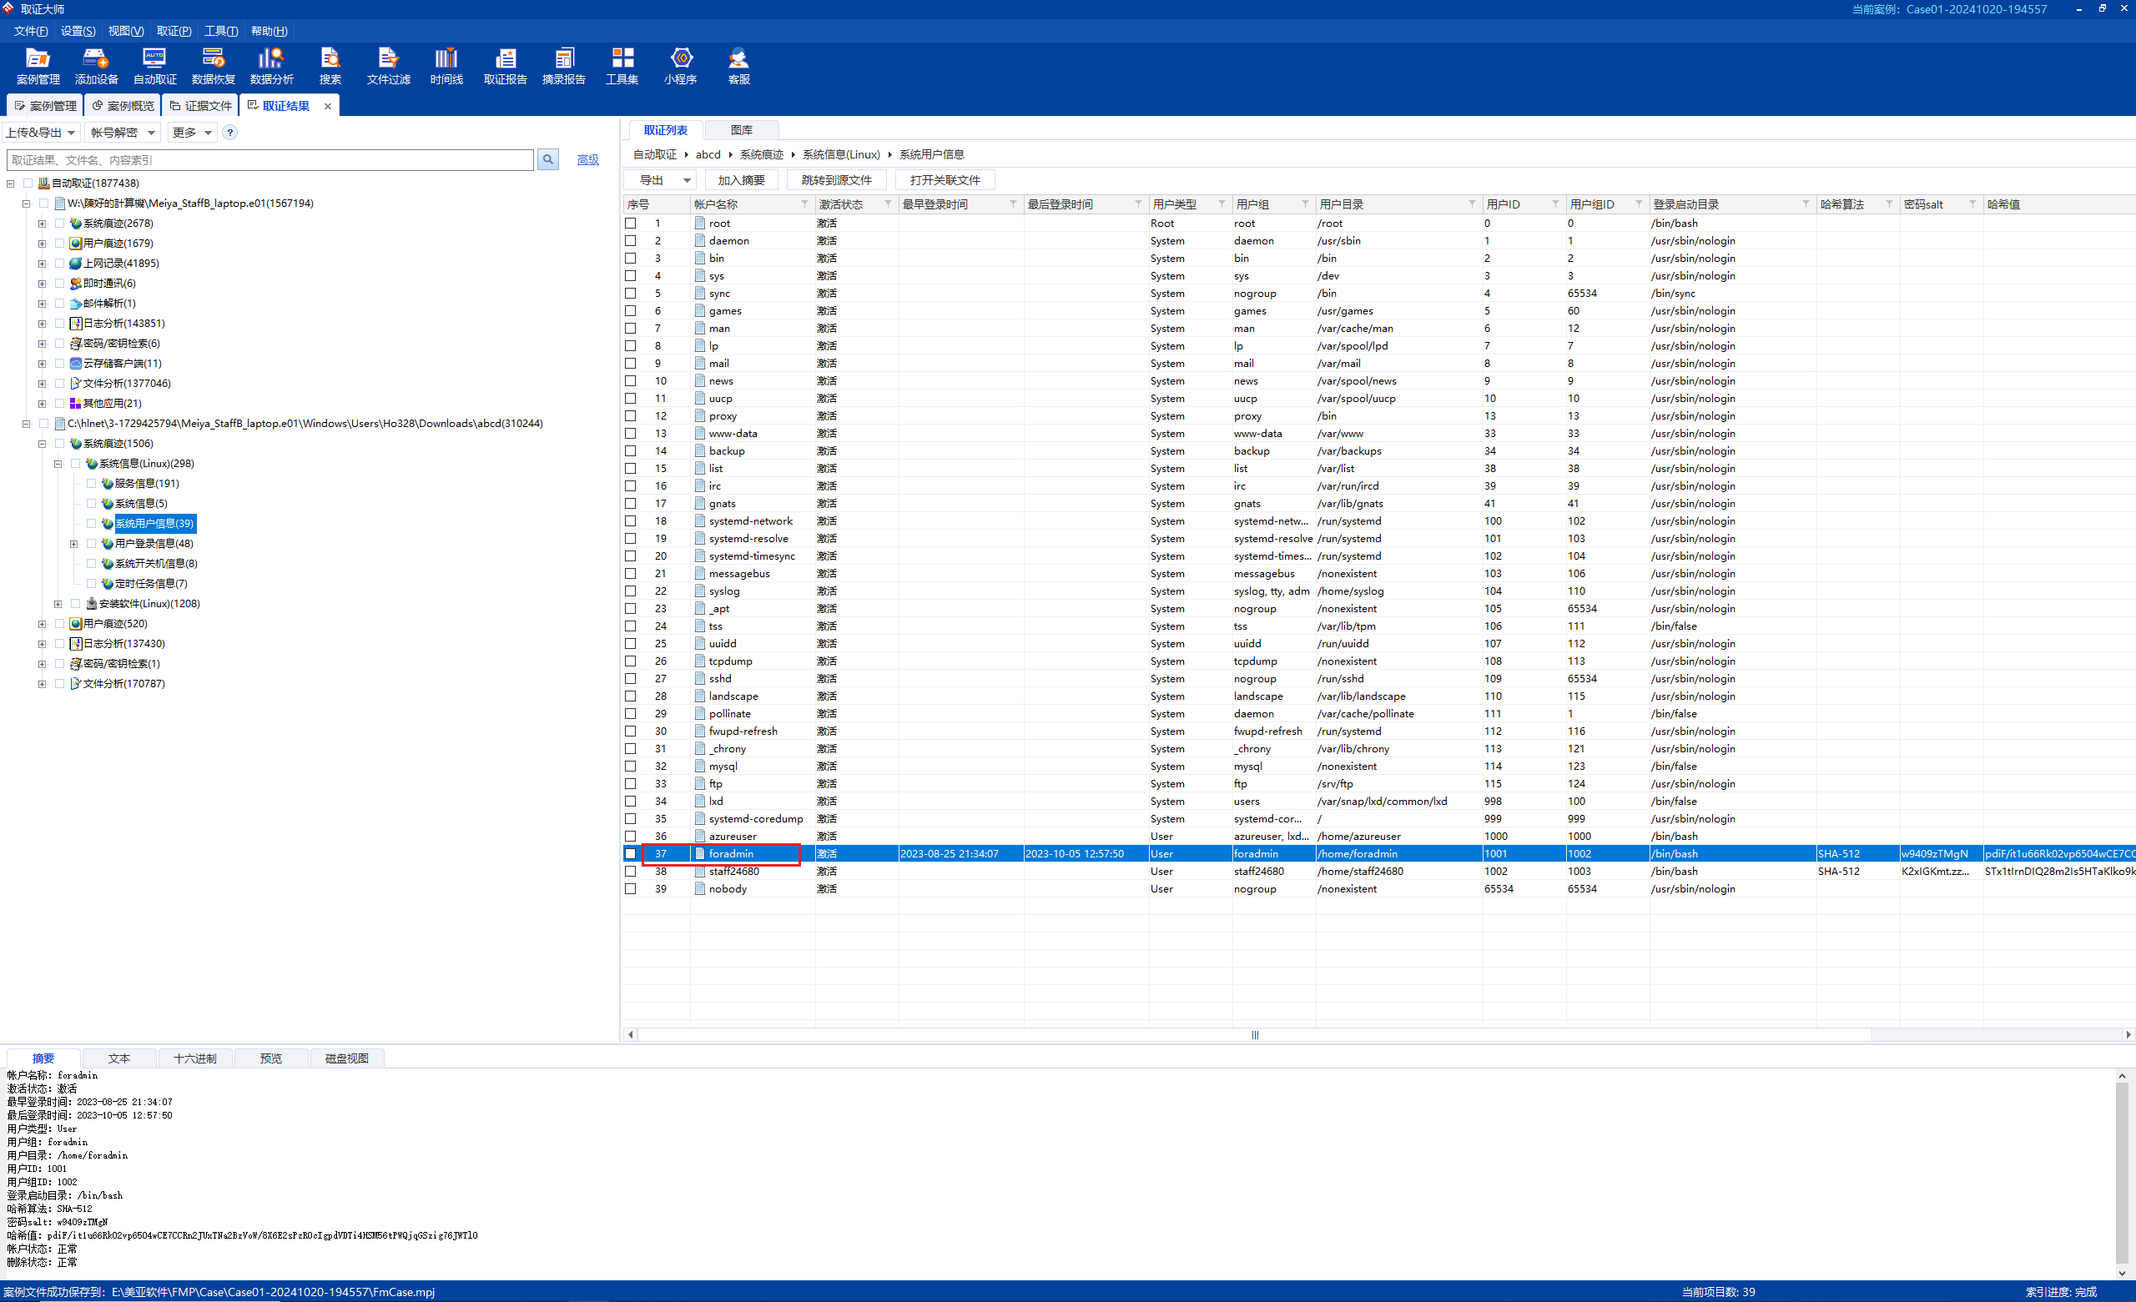
Task: Open the 文件过滤 tool
Action: 388,67
